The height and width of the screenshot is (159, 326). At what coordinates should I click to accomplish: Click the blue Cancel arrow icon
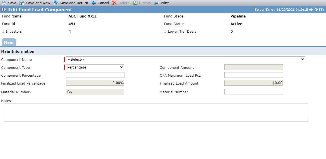point(94,3)
